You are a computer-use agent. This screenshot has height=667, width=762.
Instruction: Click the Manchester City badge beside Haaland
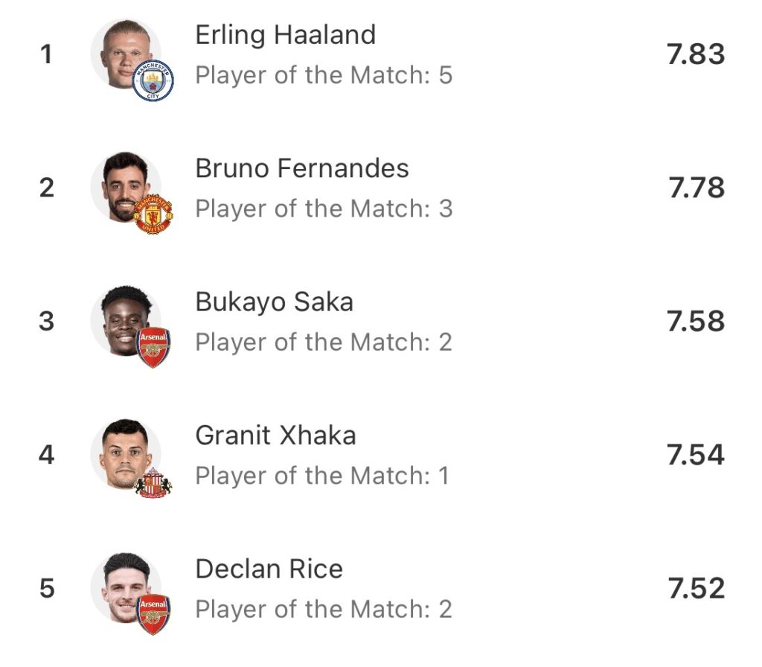tap(153, 81)
